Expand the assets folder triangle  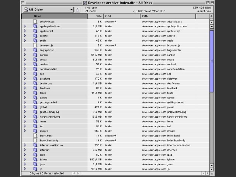[25, 36]
